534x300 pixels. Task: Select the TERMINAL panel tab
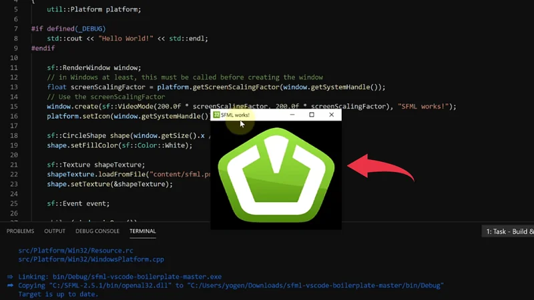(142, 231)
